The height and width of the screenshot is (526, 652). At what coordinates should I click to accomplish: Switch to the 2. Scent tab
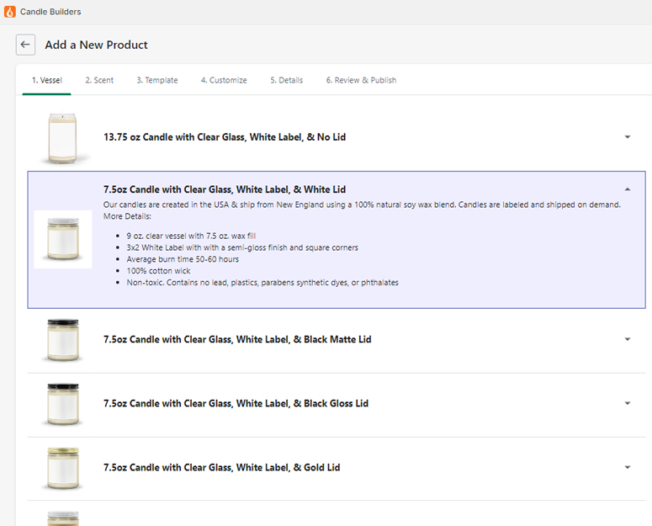(x=99, y=80)
